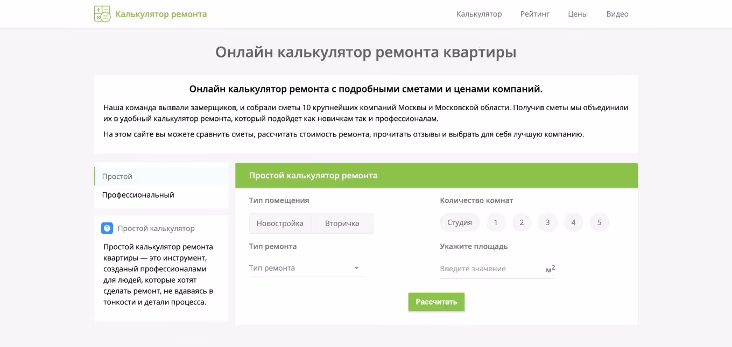This screenshot has height=347, width=732.
Task: Switch to the Простой calculator tab
Action: click(x=117, y=176)
